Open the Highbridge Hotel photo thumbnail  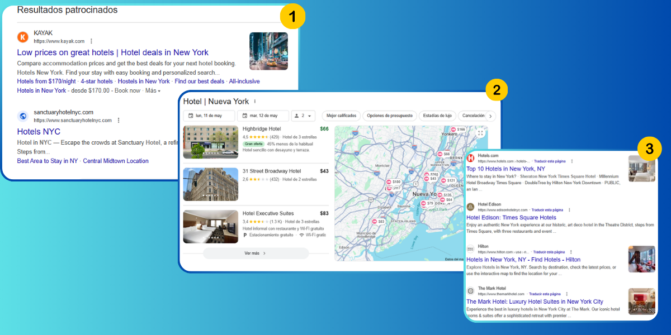click(x=210, y=142)
